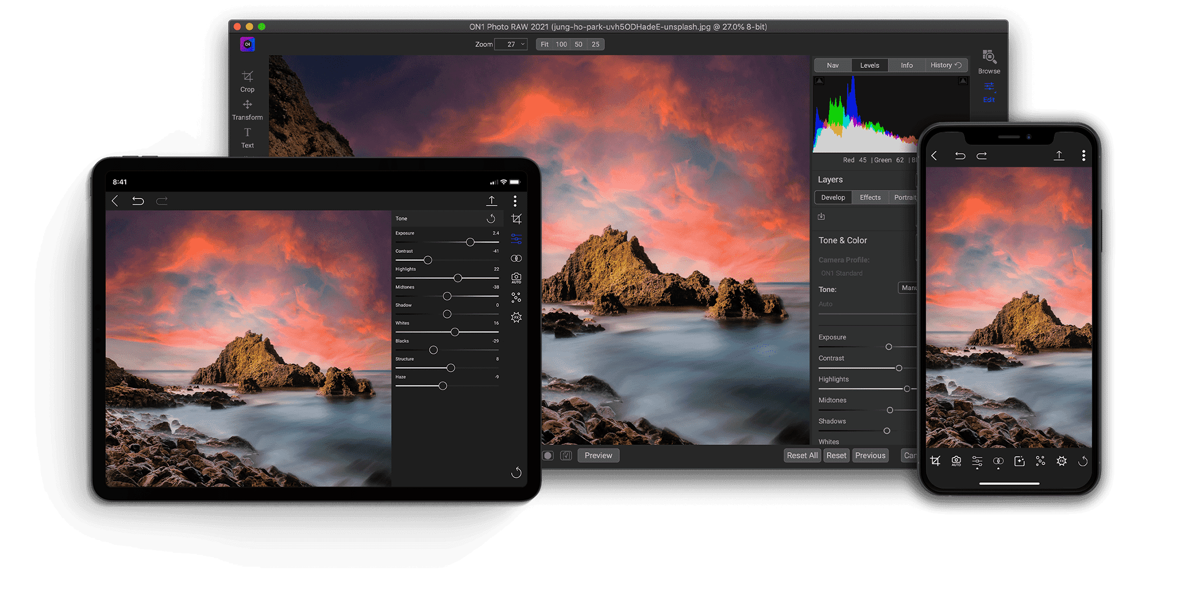The width and height of the screenshot is (1192, 590).
Task: Tap the undo arrow on the phone
Action: coord(960,156)
